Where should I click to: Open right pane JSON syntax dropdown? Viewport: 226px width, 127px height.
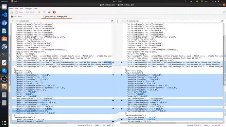pyautogui.click(x=207, y=125)
